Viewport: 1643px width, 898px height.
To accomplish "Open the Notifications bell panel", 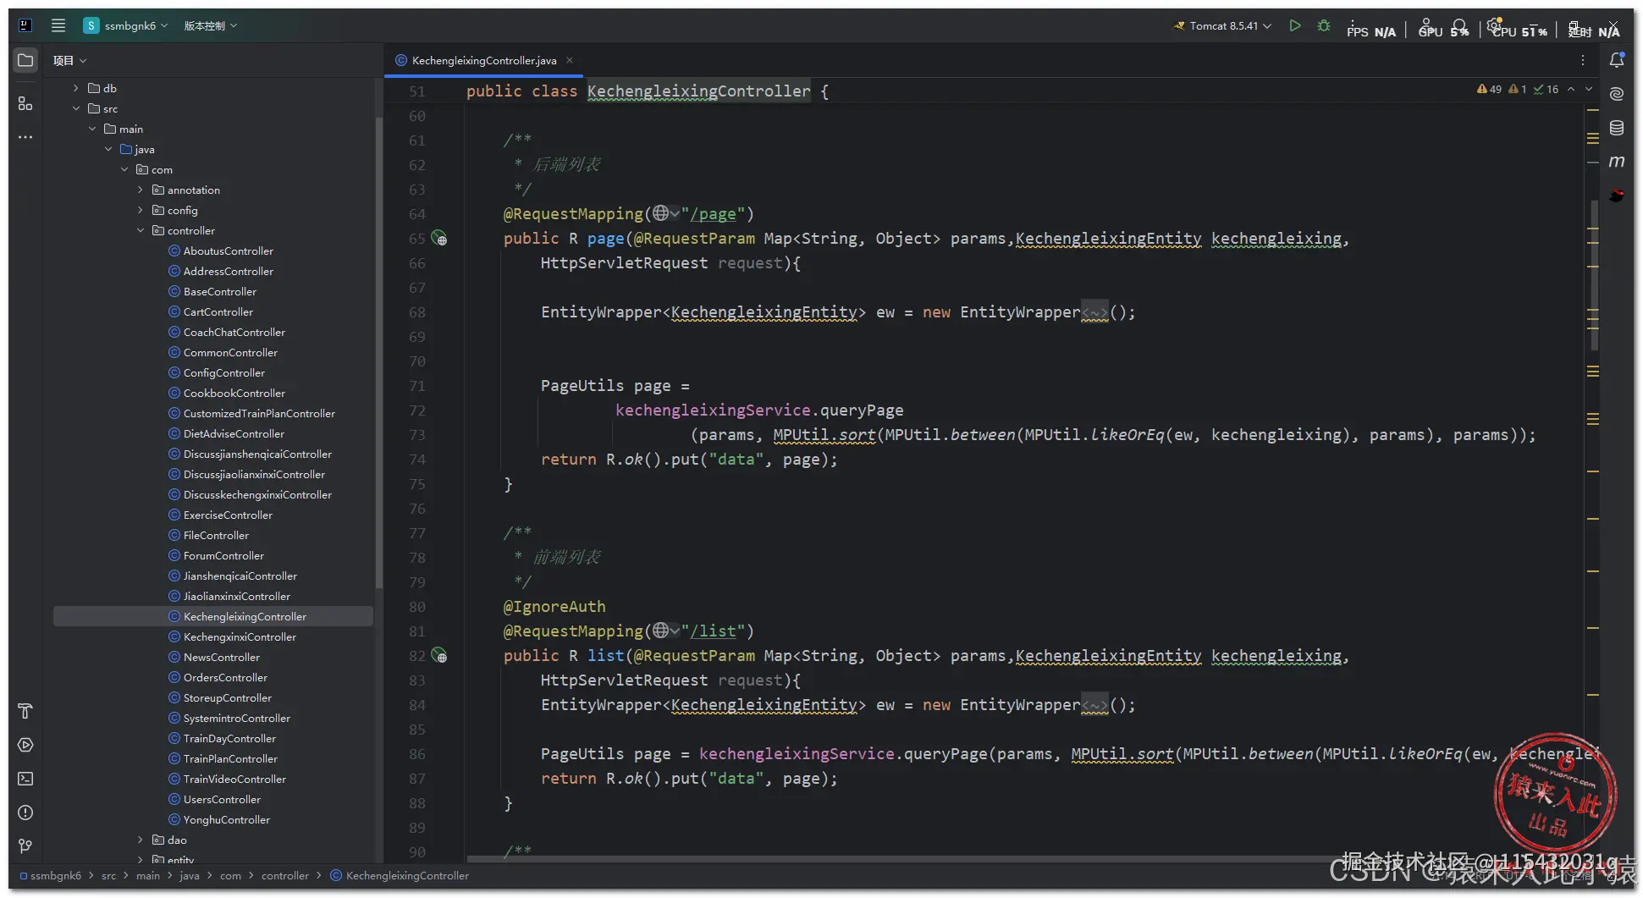I will tap(1617, 60).
